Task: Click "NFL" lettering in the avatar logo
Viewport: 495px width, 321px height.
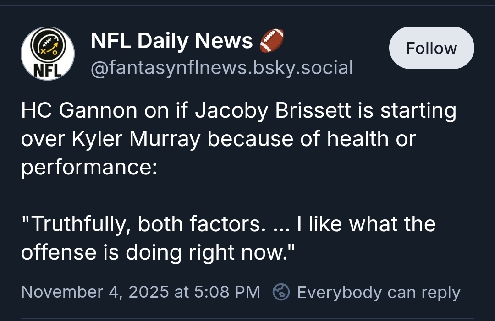Action: [48, 71]
